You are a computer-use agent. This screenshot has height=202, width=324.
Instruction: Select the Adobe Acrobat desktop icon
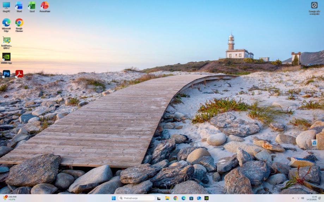[x=19, y=74]
